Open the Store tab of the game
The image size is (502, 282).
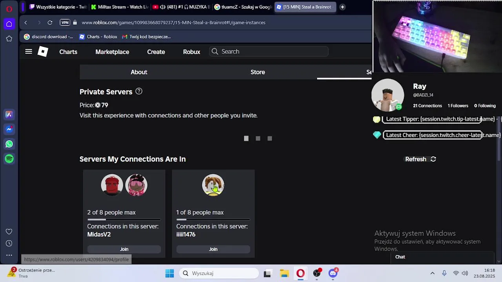[258, 72]
